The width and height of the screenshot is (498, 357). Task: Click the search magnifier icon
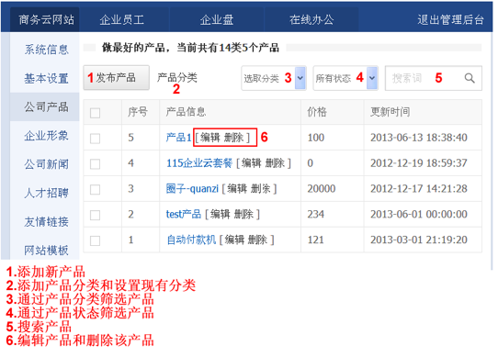tap(470, 78)
